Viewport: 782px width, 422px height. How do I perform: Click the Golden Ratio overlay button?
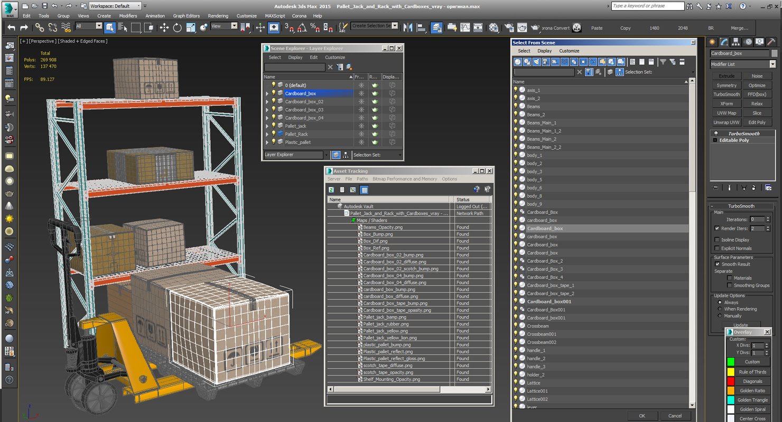[x=752, y=391]
